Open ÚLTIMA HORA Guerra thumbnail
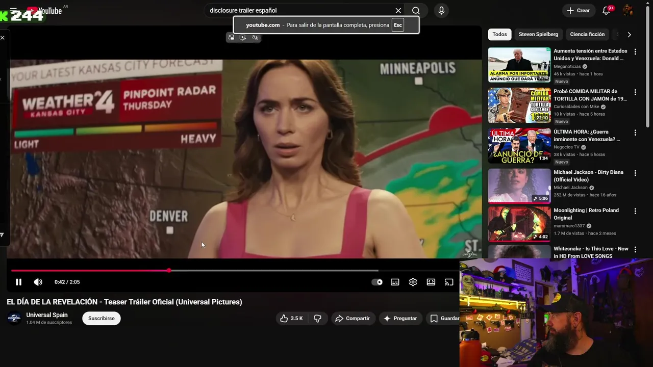Screen dimensions: 653x367 click(x=519, y=146)
